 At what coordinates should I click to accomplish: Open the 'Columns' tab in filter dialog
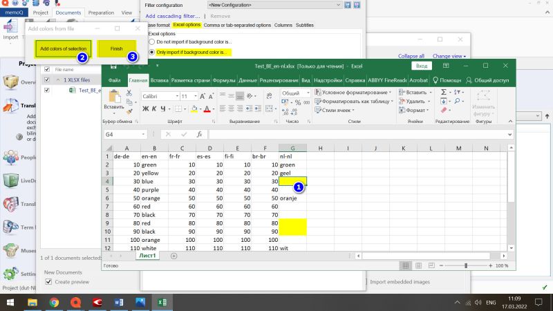pyautogui.click(x=283, y=25)
